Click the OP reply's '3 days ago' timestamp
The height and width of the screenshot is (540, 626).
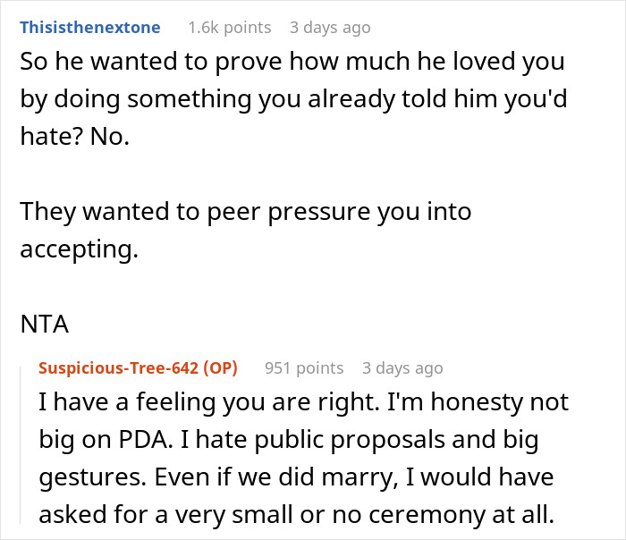point(402,367)
